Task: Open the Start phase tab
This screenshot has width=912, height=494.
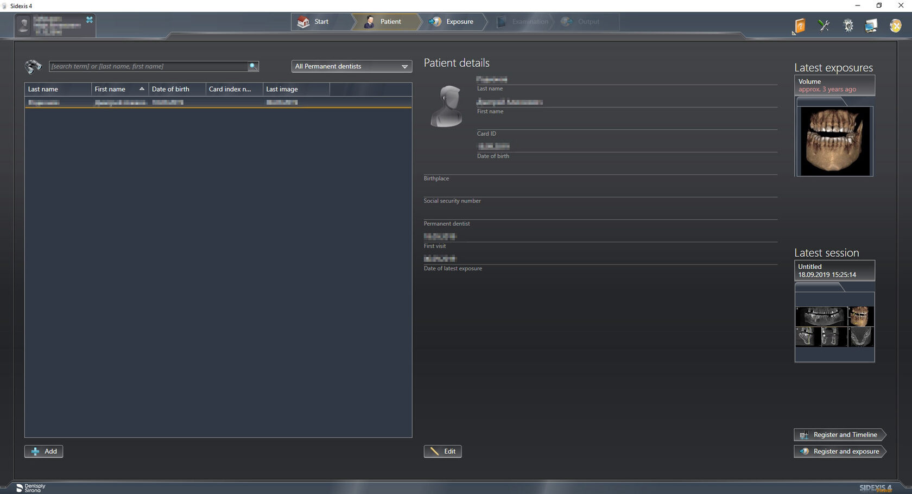Action: point(320,22)
